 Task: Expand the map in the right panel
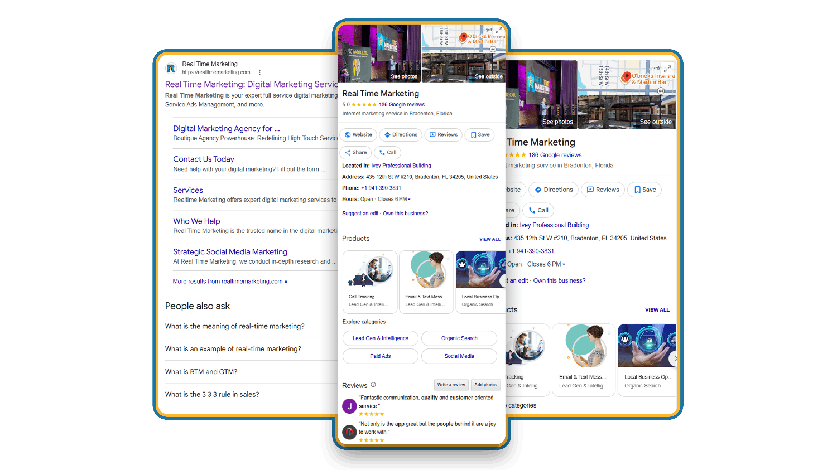(x=667, y=69)
